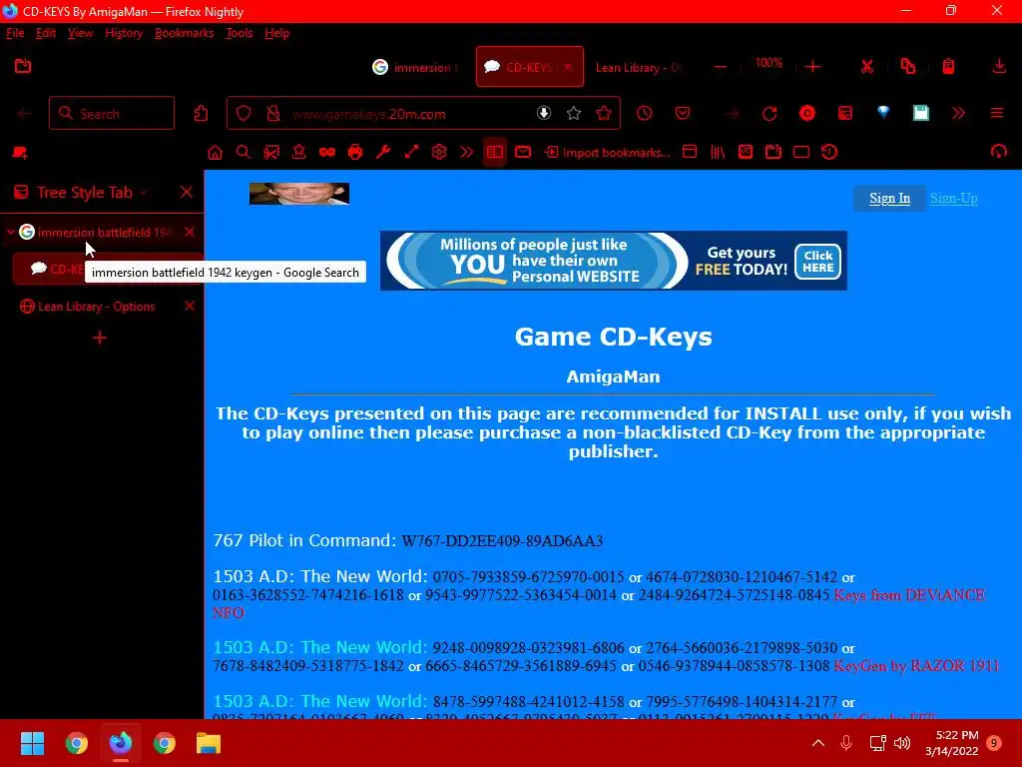Switch to the immersion Google tab
This screenshot has width=1022, height=767.
[x=415, y=67]
